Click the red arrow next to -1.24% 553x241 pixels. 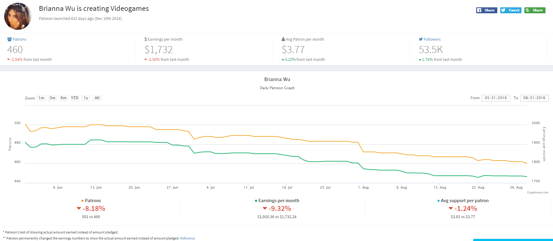(451, 208)
